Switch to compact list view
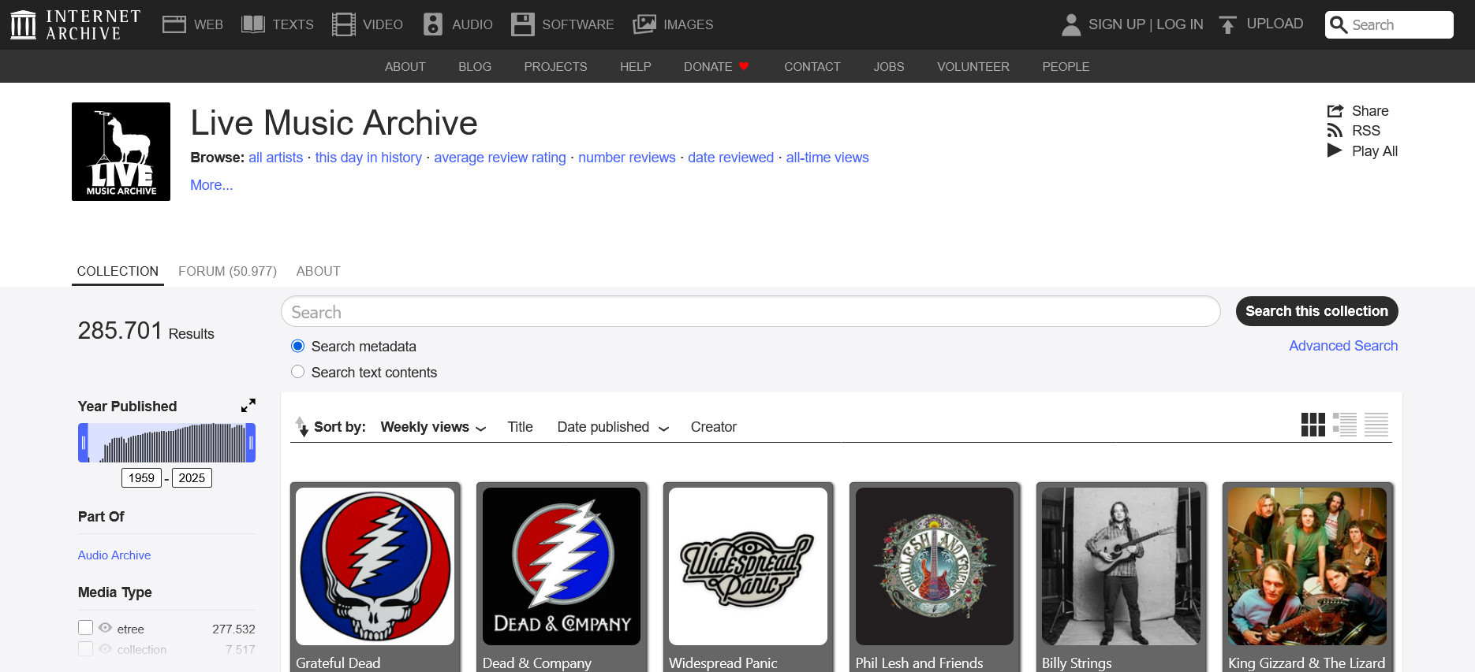This screenshot has height=672, width=1475. 1376,425
